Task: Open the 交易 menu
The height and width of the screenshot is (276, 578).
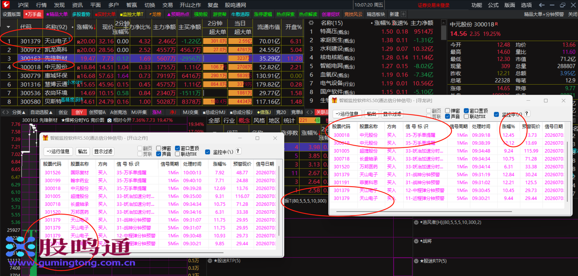Action: click(x=168, y=5)
